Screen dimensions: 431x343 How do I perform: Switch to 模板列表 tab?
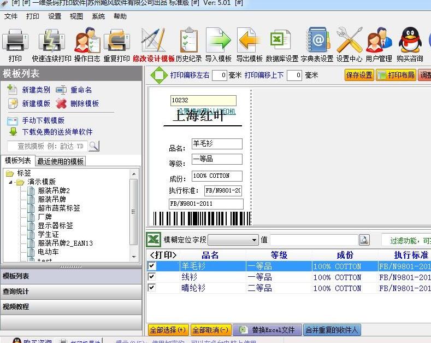(18, 160)
